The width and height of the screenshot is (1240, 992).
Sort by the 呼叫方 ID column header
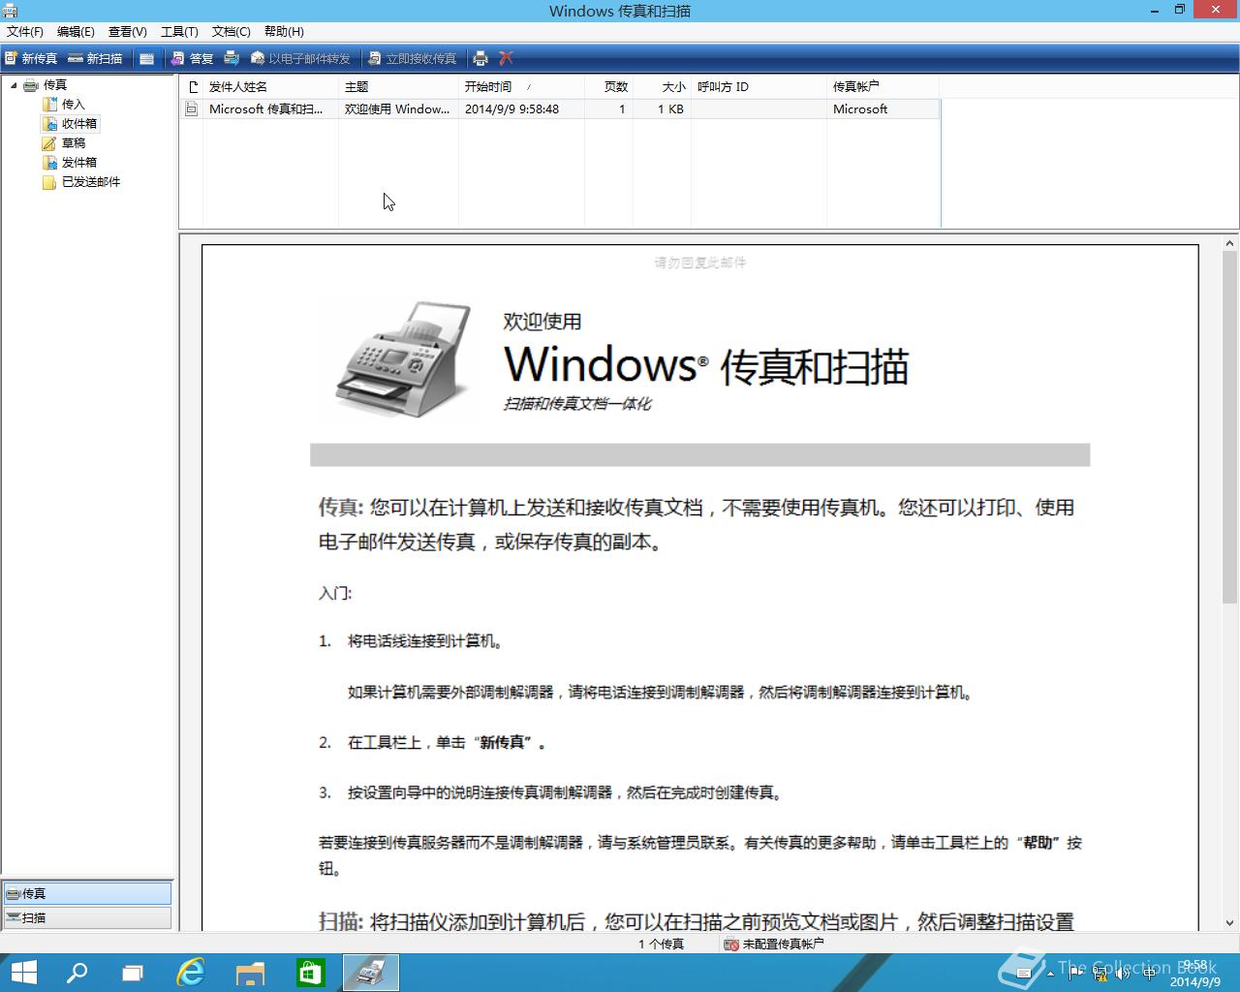(759, 87)
